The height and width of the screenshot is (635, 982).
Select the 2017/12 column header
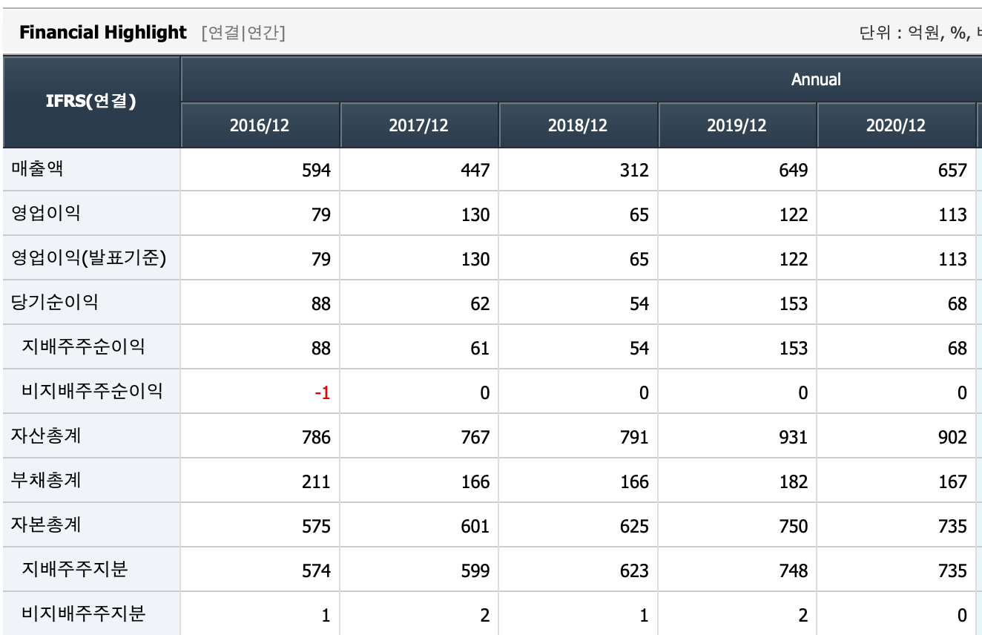pyautogui.click(x=419, y=125)
